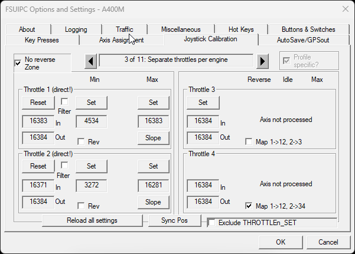355x254 pixels.
Task: Click Throttle 1 Reset button
Action: (38, 103)
